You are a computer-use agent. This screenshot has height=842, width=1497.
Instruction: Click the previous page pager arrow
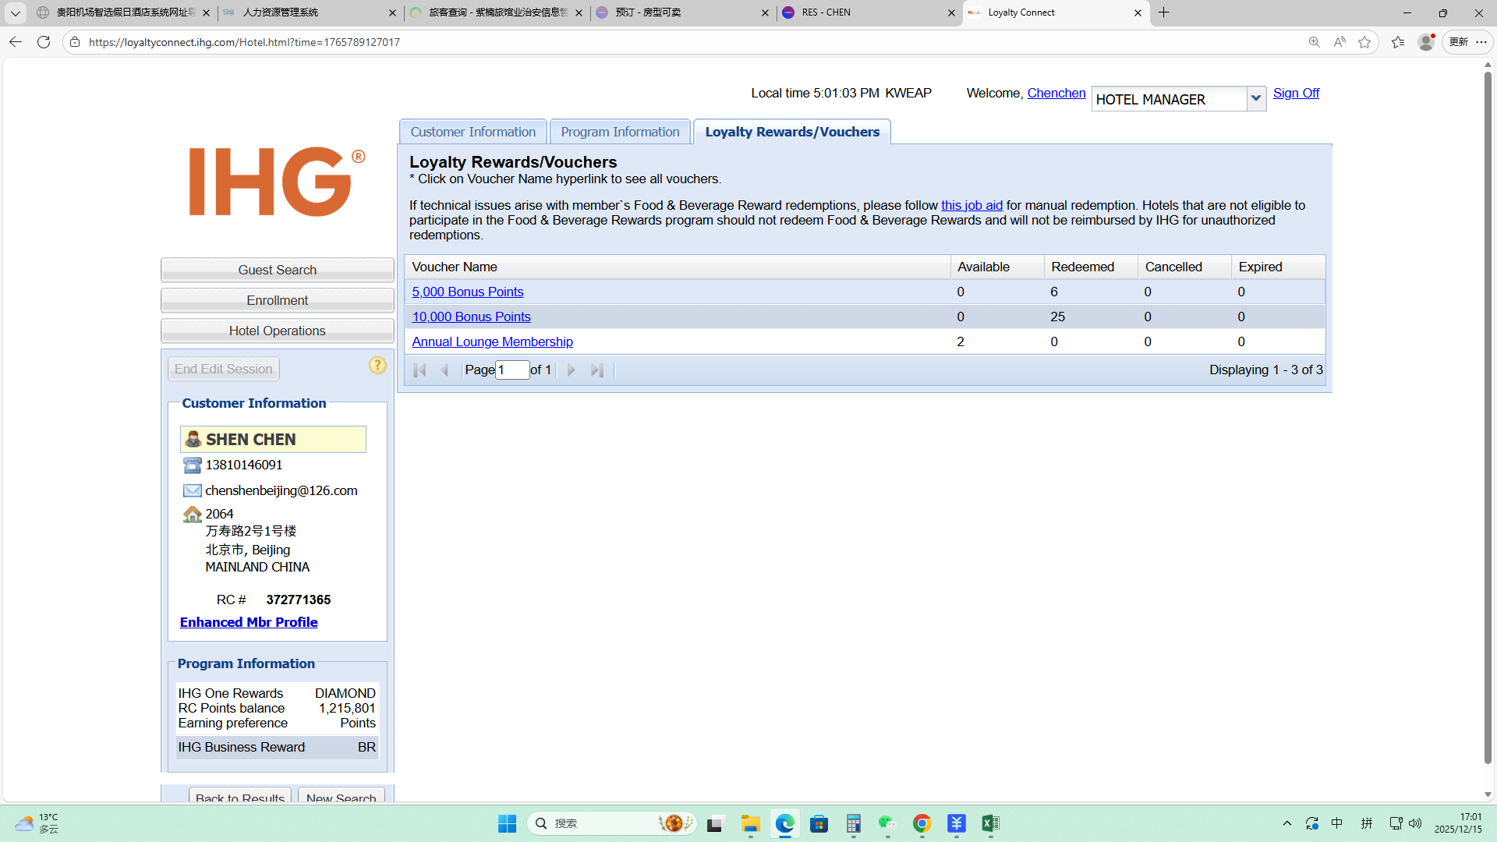click(x=444, y=370)
